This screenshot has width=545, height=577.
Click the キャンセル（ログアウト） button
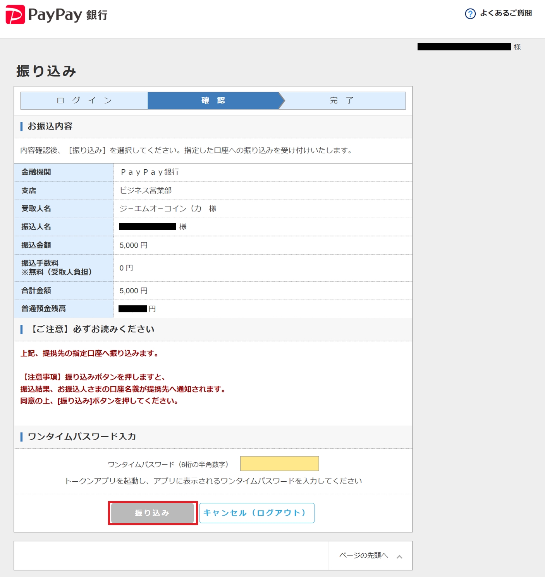(x=256, y=513)
